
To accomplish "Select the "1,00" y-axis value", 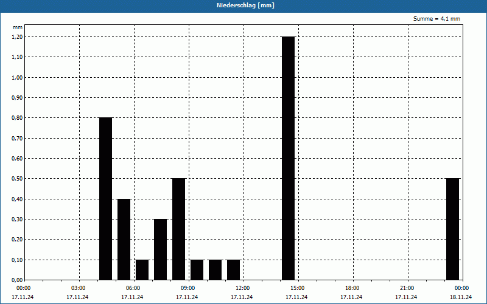I will (18, 77).
